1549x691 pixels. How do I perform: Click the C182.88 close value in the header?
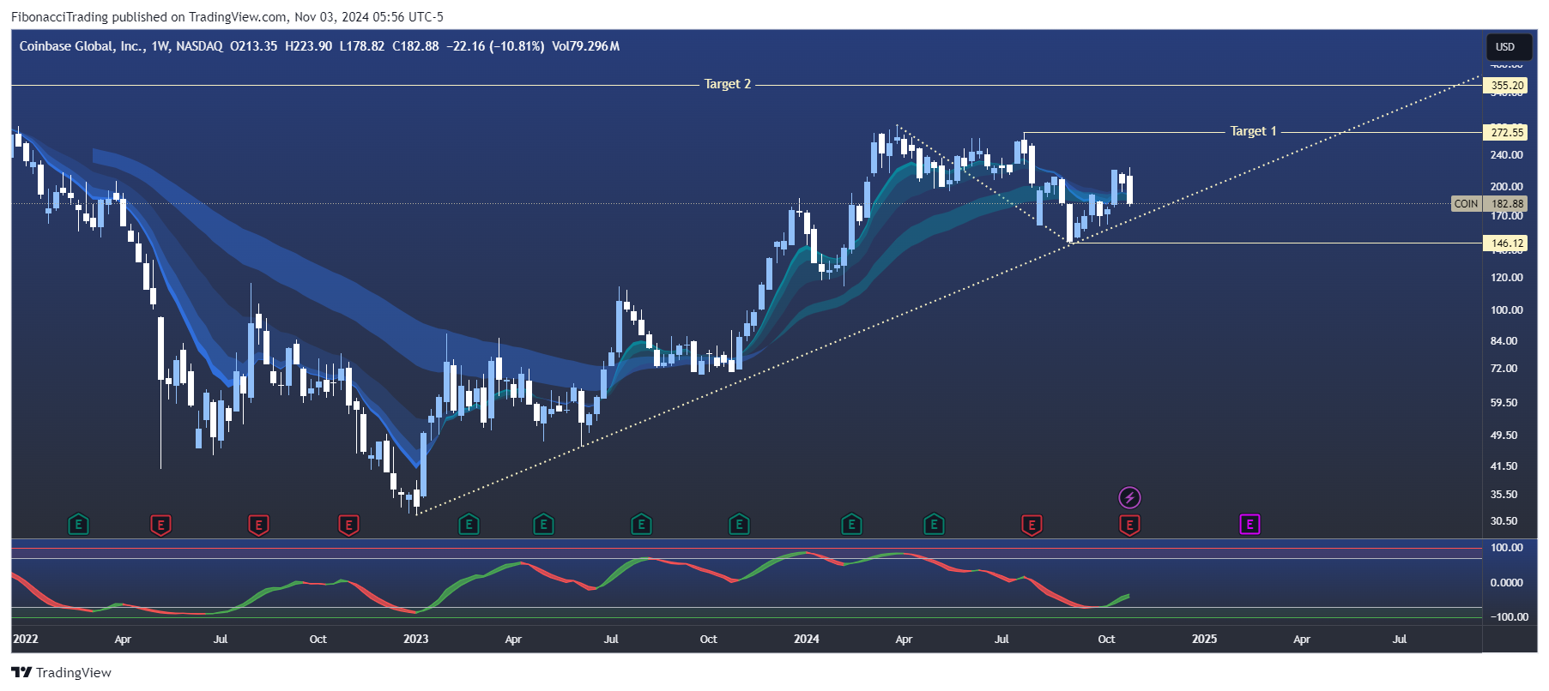[415, 46]
